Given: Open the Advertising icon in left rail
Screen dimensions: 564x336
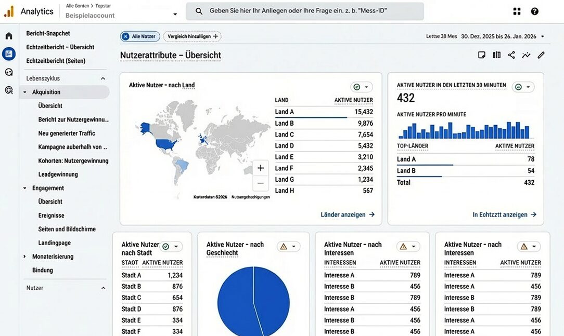Looking at the screenshot, I should [x=9, y=90].
